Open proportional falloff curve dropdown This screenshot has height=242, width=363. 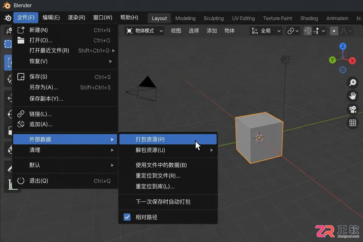point(346,31)
